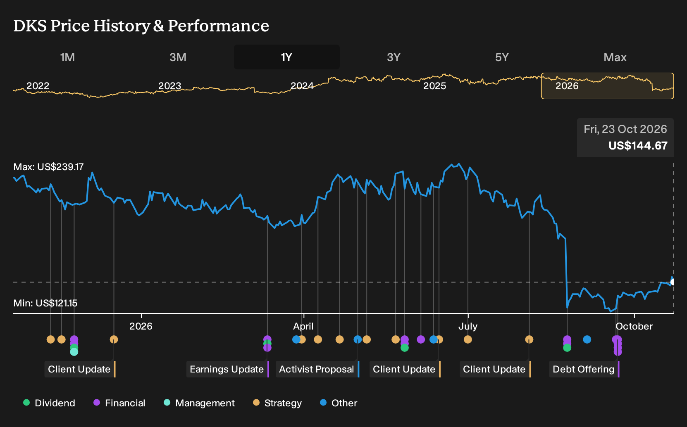Select green Dividend dot above third Client Update
Screen dimensions: 687x427
[x=405, y=348]
